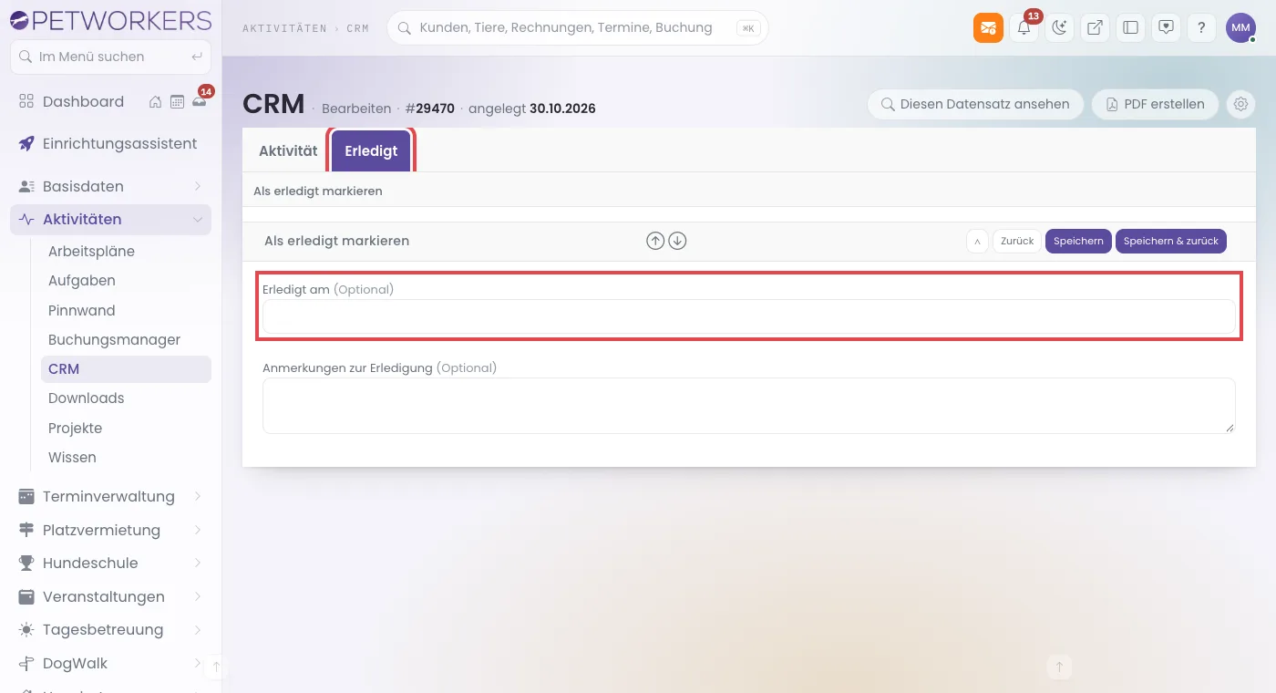This screenshot has width=1276, height=693.
Task: Open the MM user avatar menu
Action: click(1240, 27)
